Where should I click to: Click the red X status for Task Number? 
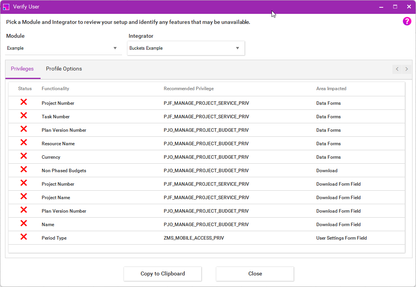tap(24, 116)
